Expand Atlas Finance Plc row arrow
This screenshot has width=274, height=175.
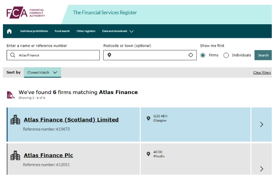pos(261,169)
